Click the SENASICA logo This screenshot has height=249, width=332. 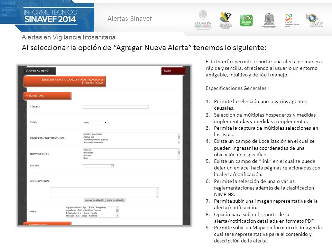[225, 20]
